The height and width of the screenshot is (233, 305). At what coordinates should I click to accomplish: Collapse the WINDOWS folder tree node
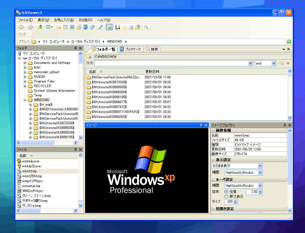point(25,100)
